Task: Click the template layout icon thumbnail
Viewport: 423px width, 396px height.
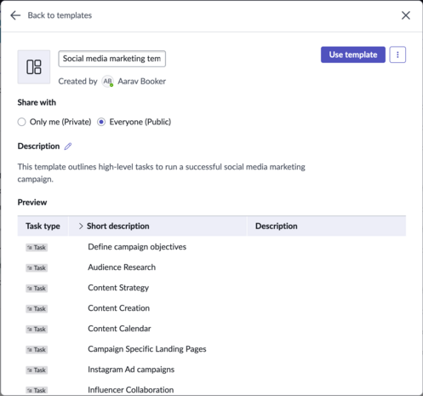Action: click(34, 67)
